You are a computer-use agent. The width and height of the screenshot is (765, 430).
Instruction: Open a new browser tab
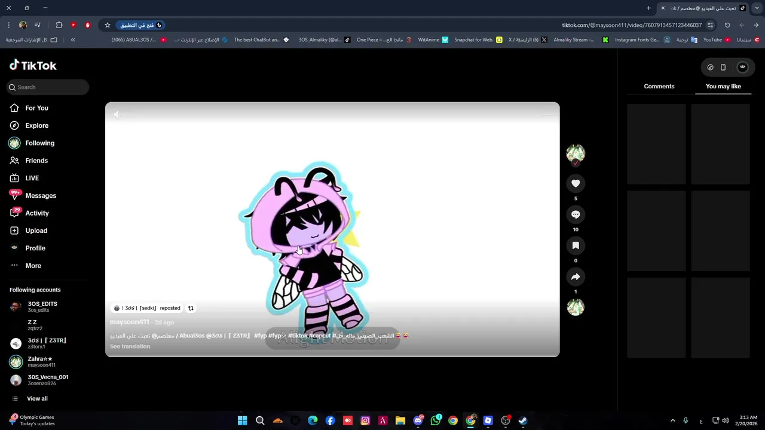[x=648, y=8]
